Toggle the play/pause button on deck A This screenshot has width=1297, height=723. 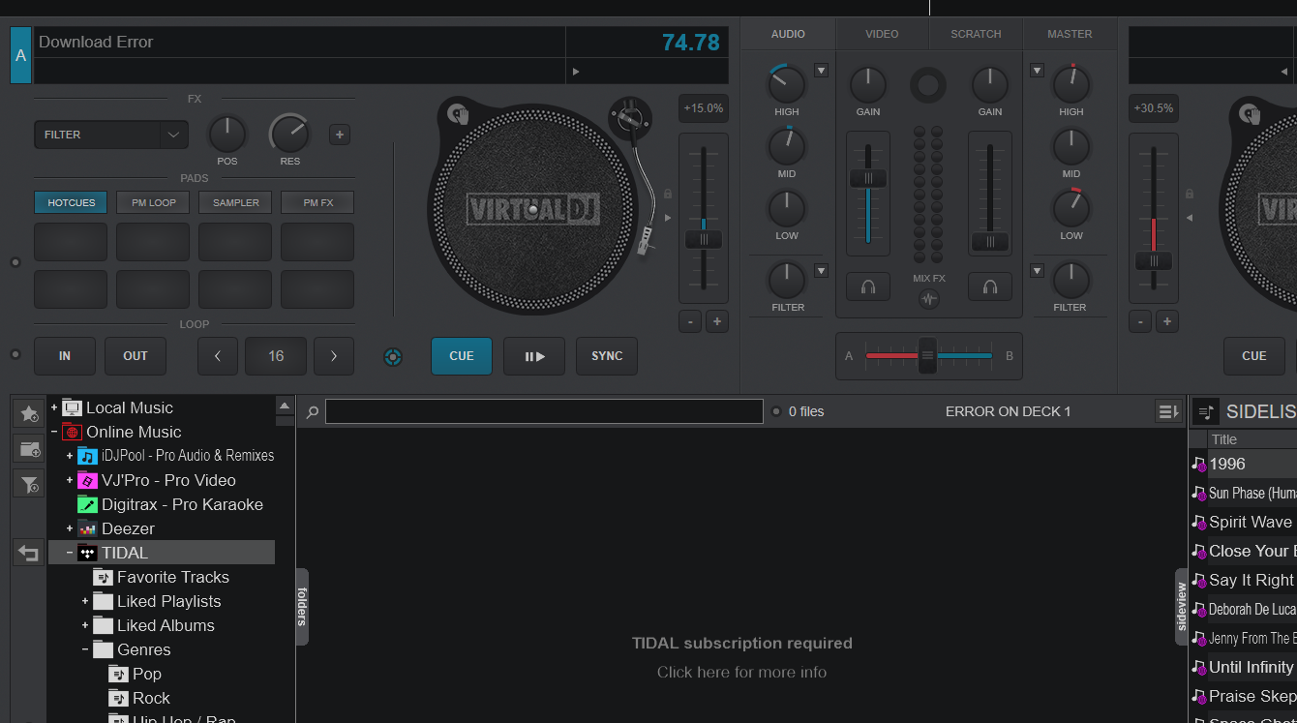pyautogui.click(x=534, y=356)
